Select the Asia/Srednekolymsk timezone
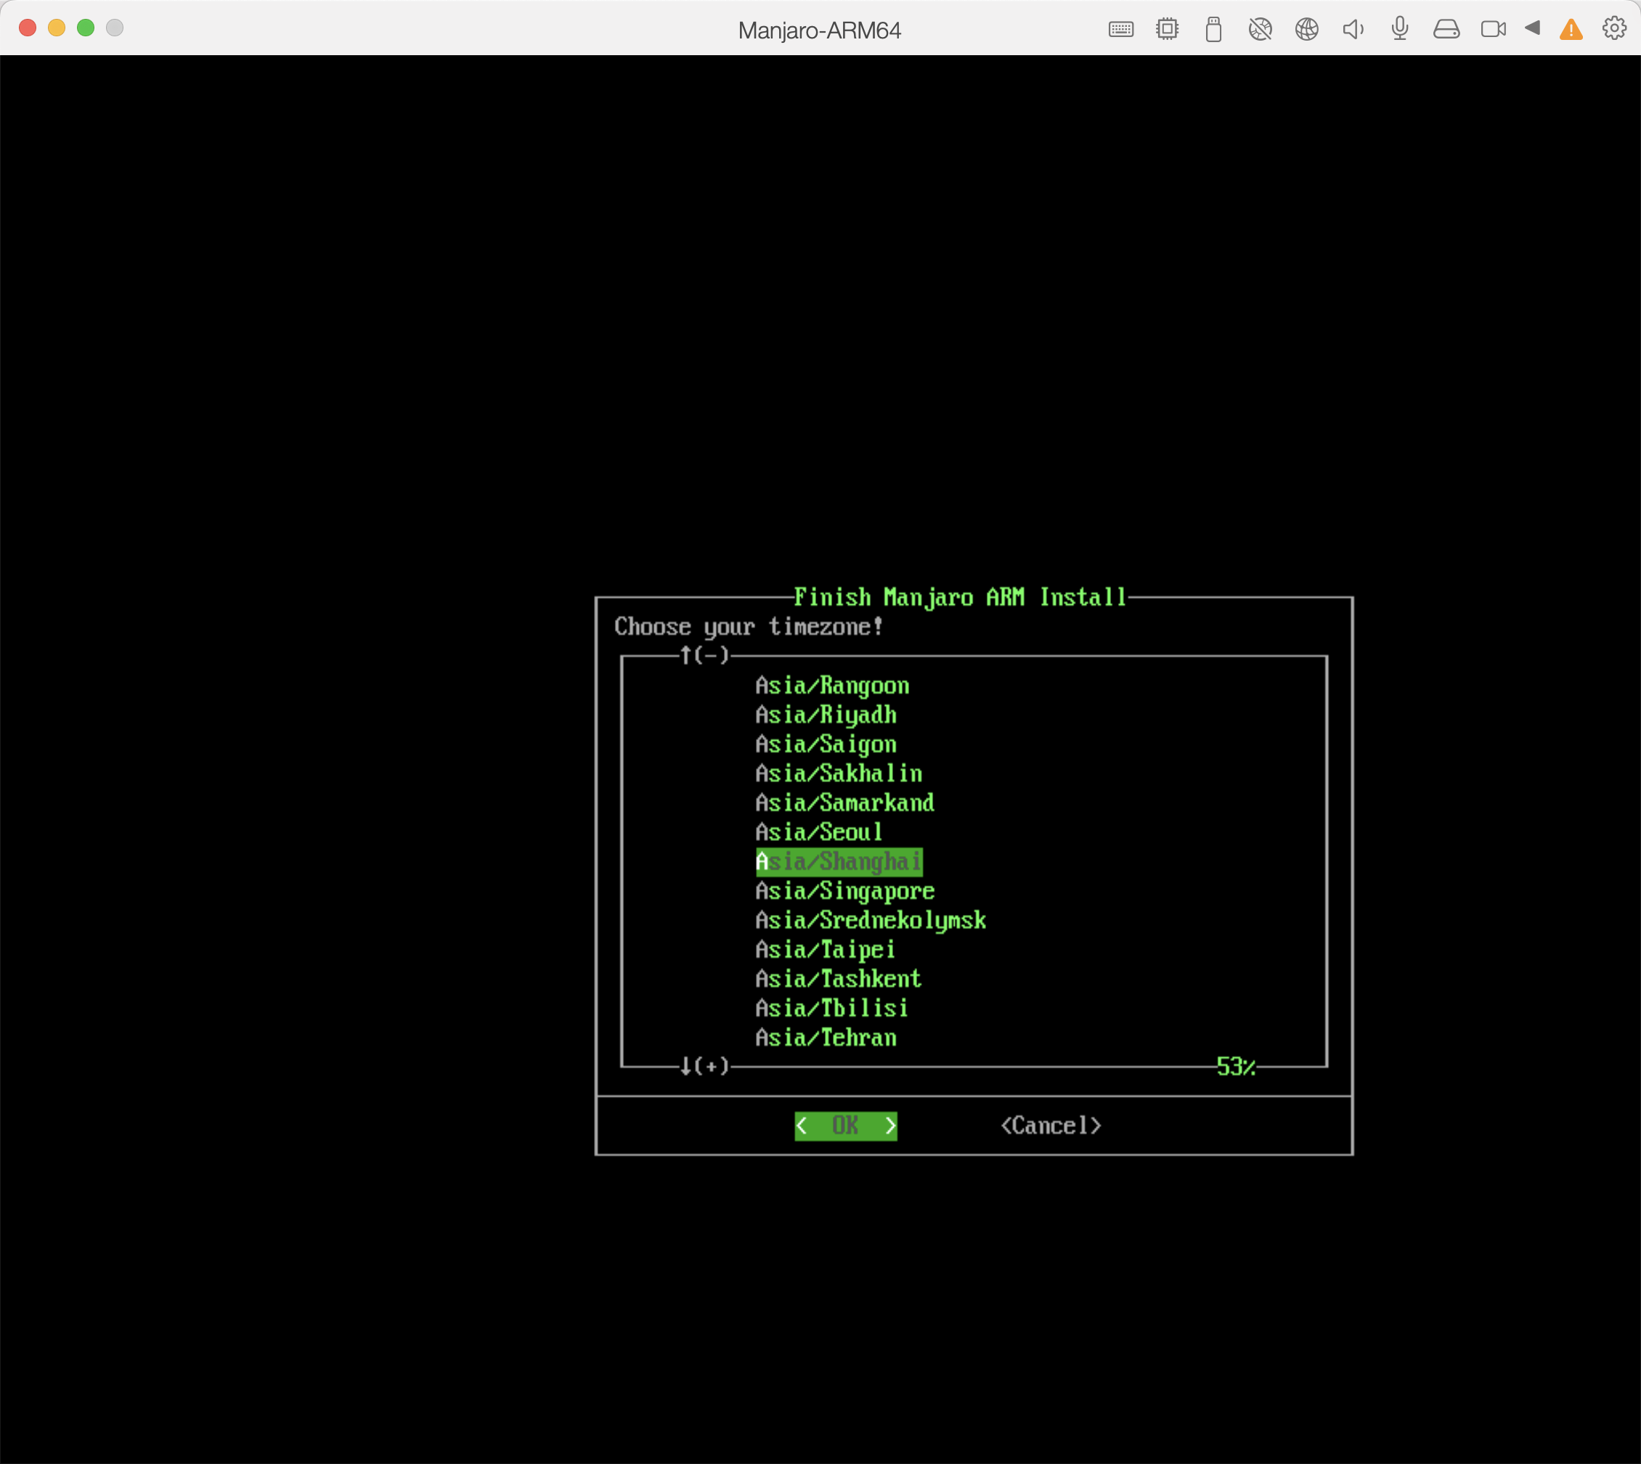Viewport: 1641px width, 1464px height. coord(871,920)
